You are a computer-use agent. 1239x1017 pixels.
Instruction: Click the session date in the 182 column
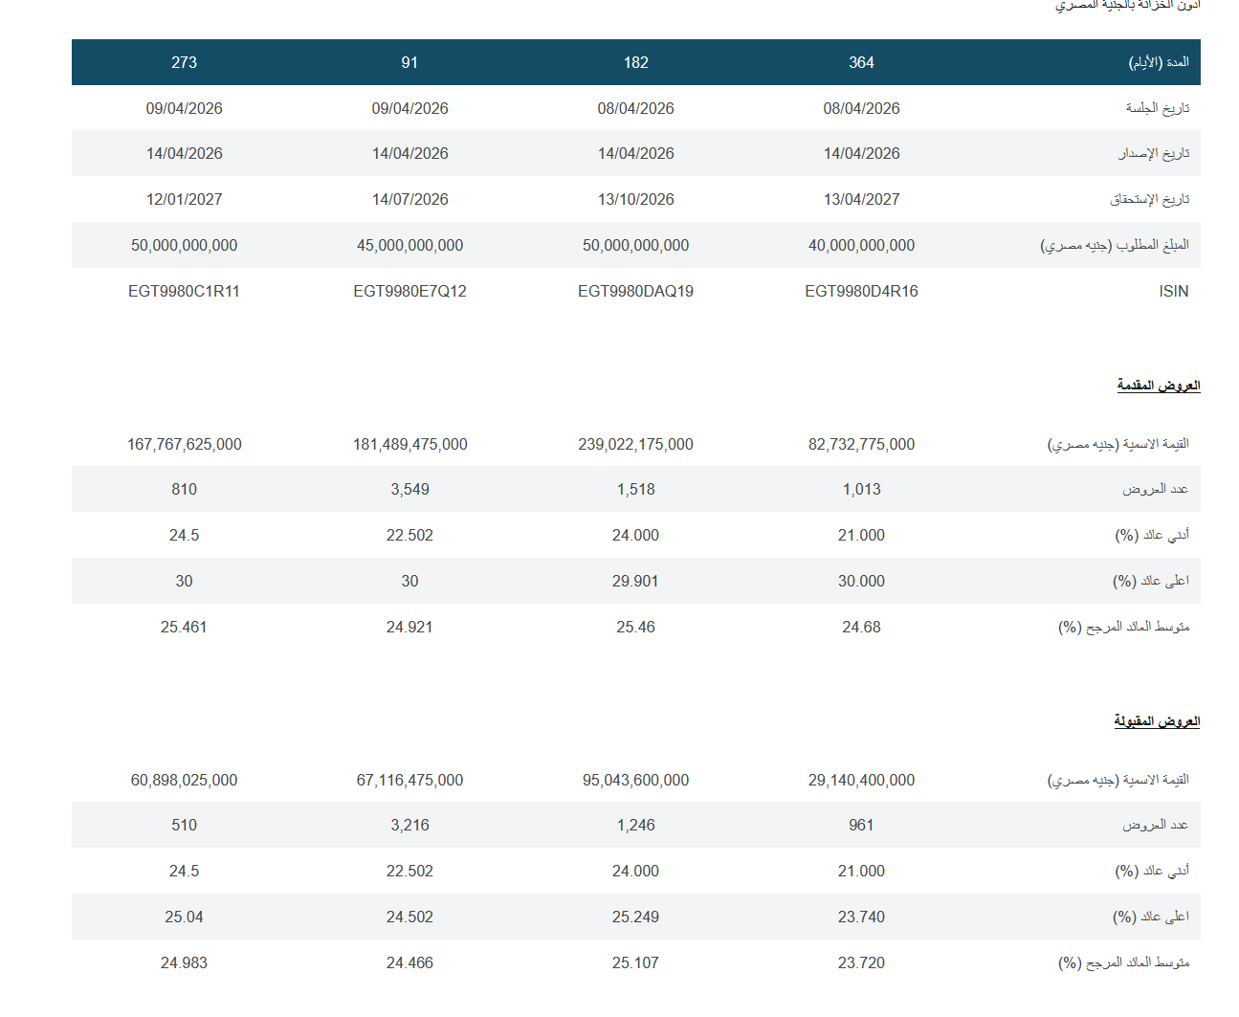tap(635, 108)
